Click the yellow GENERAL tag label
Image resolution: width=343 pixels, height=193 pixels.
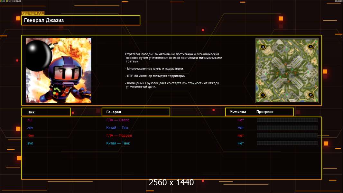tap(33, 14)
